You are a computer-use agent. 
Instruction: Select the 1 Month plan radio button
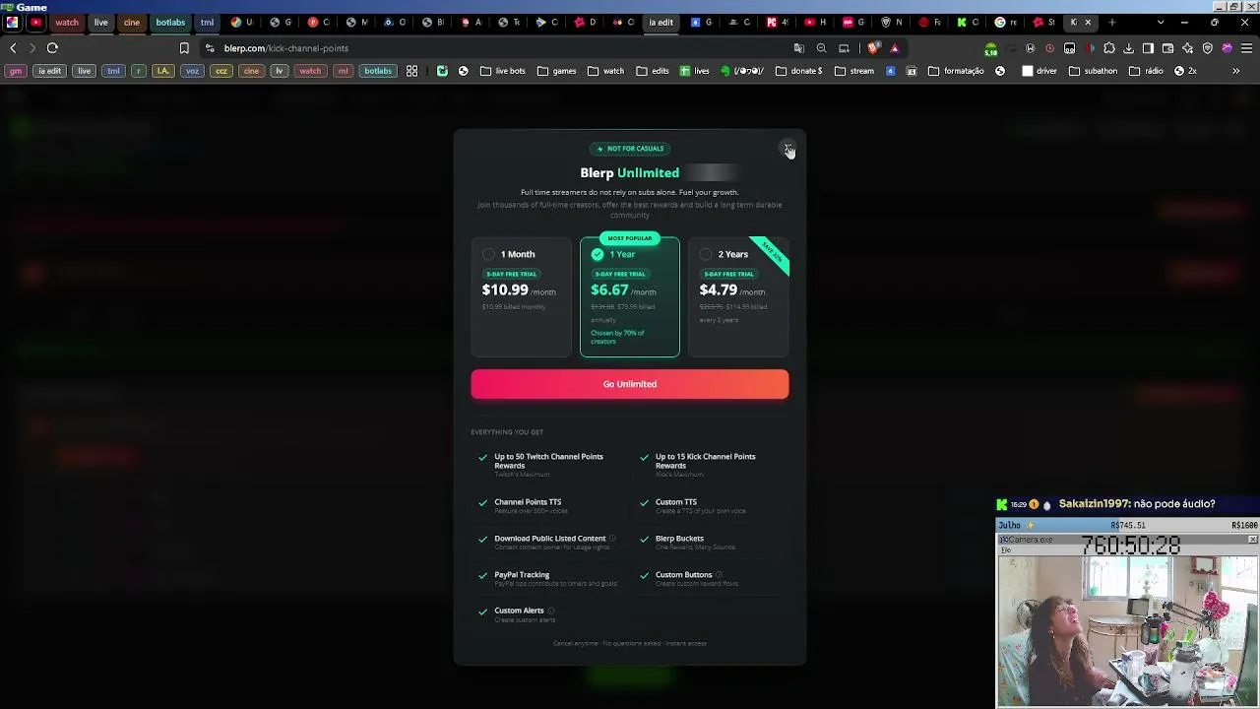coord(488,254)
